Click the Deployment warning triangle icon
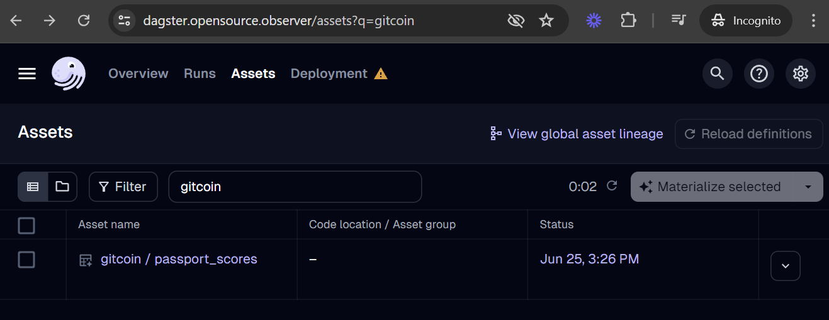 381,74
